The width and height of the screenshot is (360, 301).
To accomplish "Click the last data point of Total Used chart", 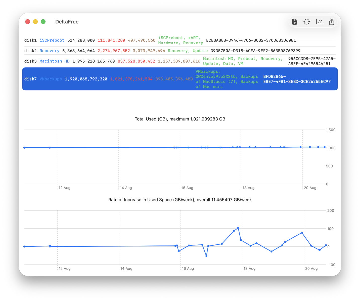I will click(325, 147).
